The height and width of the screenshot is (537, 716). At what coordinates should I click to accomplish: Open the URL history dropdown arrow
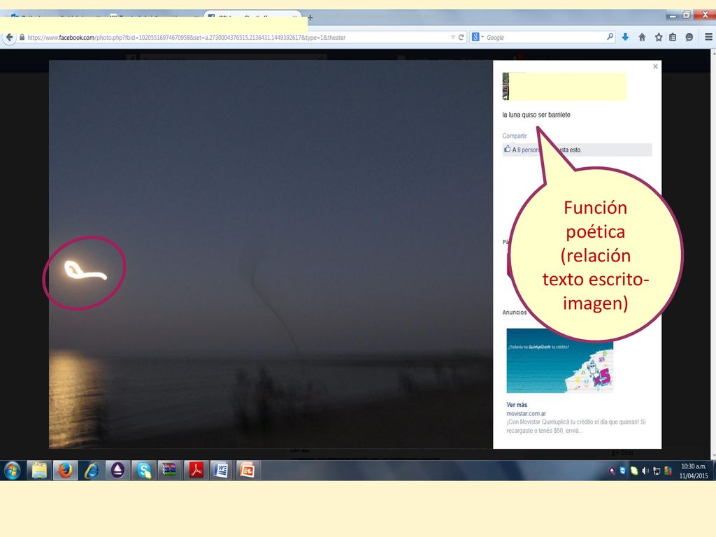[452, 38]
